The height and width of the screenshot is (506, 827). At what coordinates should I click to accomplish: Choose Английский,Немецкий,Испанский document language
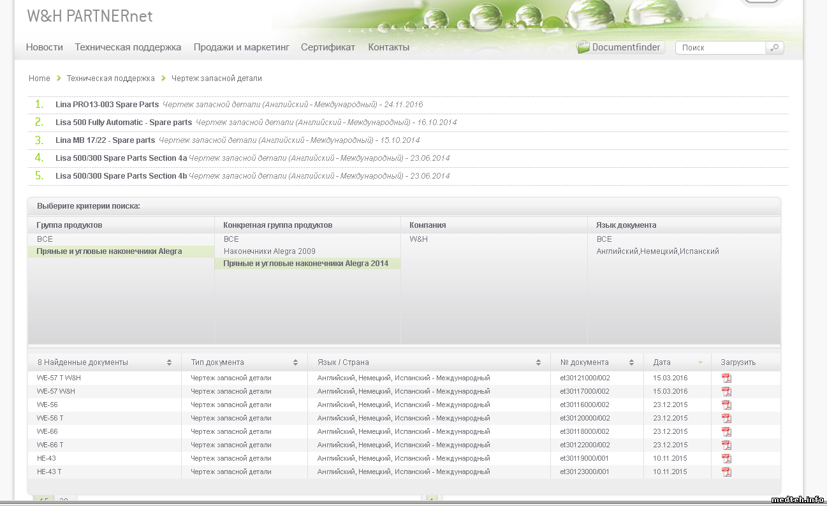click(x=657, y=251)
